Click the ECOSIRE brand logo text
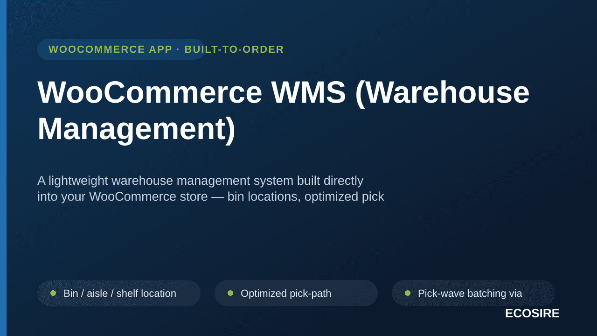Viewport: 597px width, 336px height. click(x=532, y=313)
